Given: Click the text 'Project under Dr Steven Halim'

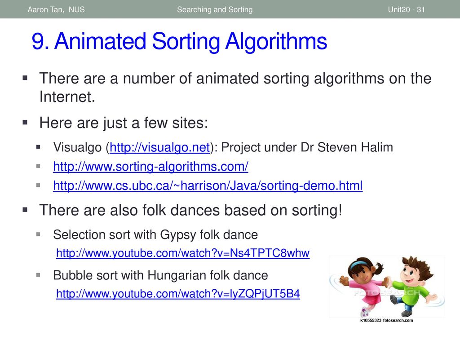Looking at the screenshot, I should coord(307,147).
